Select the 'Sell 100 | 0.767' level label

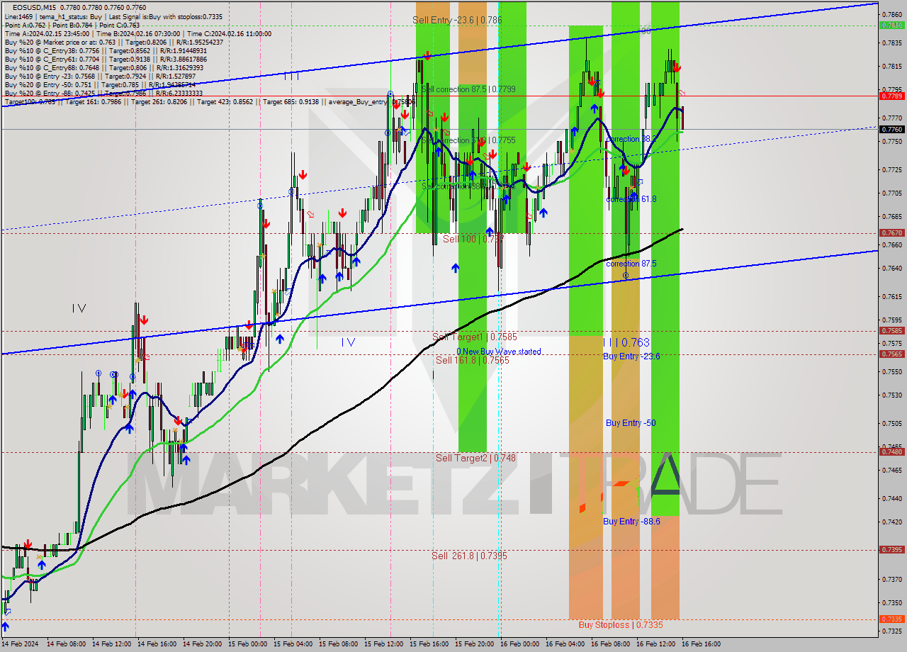pos(473,240)
